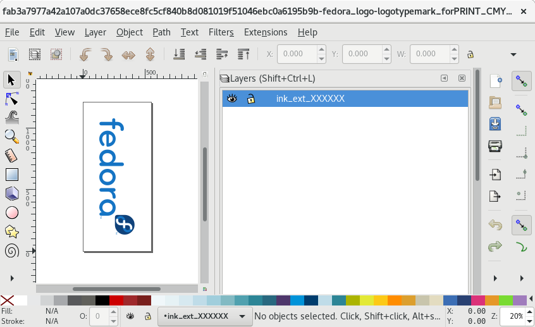Iconify the Layers panel
Image resolution: width=535 pixels, height=327 pixels.
[444, 78]
